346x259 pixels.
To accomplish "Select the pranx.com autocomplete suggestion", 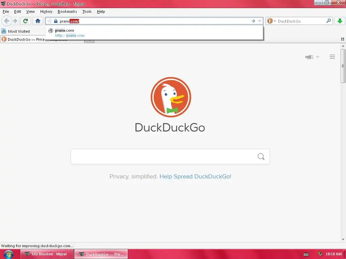I will point(154,33).
